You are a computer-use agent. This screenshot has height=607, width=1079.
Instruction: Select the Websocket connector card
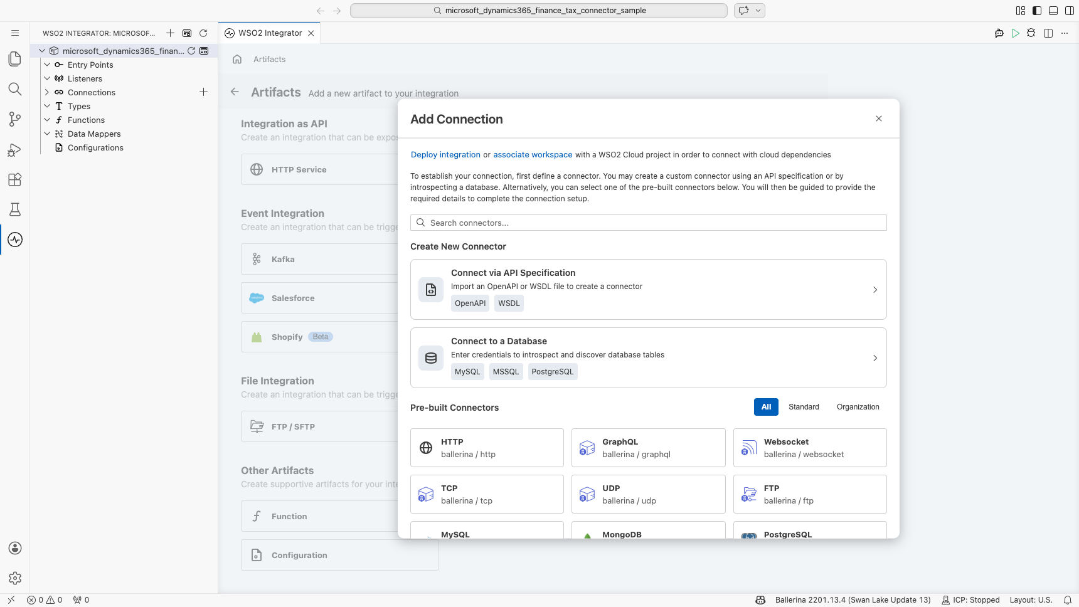point(810,448)
